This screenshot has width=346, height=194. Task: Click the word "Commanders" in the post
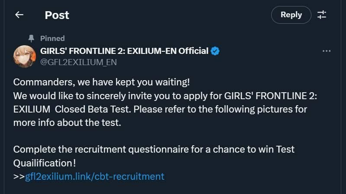coord(39,82)
